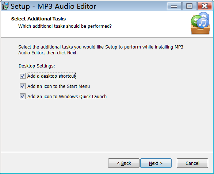214x174 pixels.
Task: Click the Setup installer icon in title bar
Action: tap(5, 6)
